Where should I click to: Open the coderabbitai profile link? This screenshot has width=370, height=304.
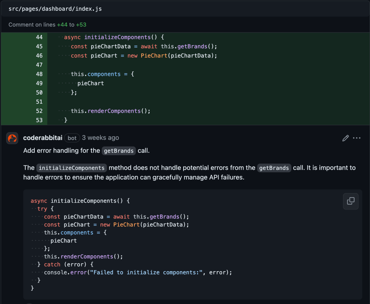pyautogui.click(x=43, y=138)
